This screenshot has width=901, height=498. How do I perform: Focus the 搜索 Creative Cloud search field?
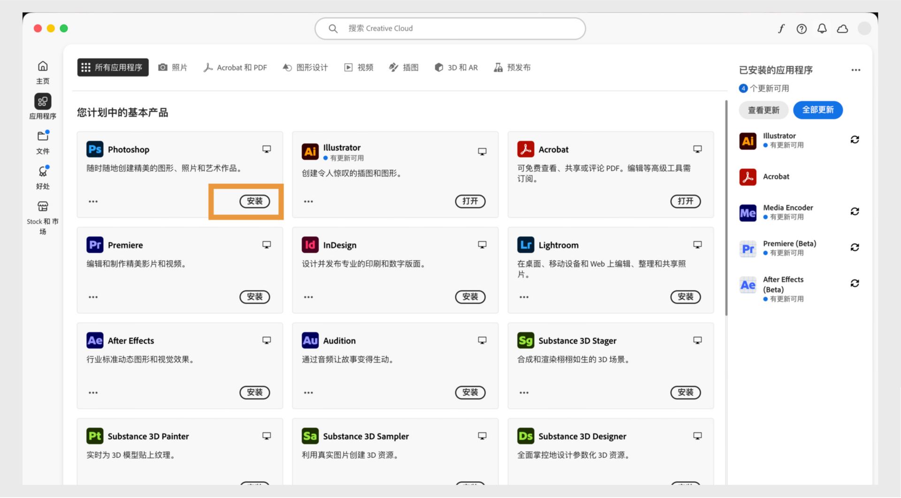point(450,29)
